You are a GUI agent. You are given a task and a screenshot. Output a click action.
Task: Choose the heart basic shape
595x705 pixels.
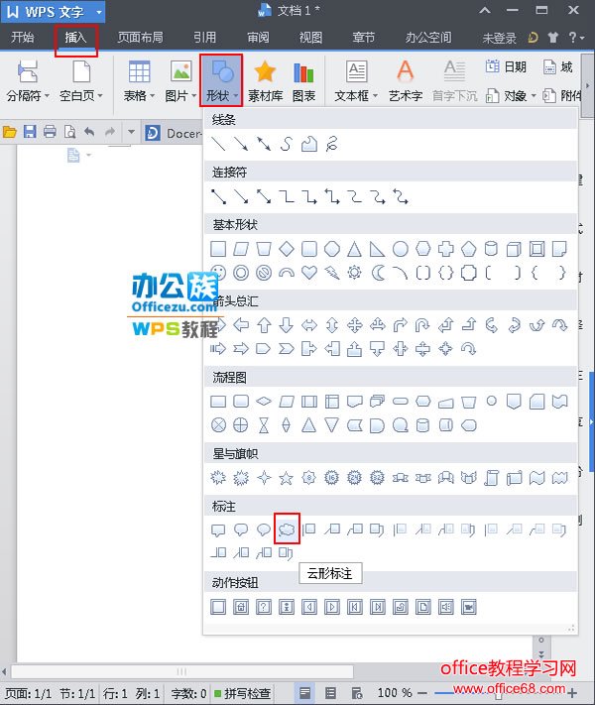(x=309, y=273)
